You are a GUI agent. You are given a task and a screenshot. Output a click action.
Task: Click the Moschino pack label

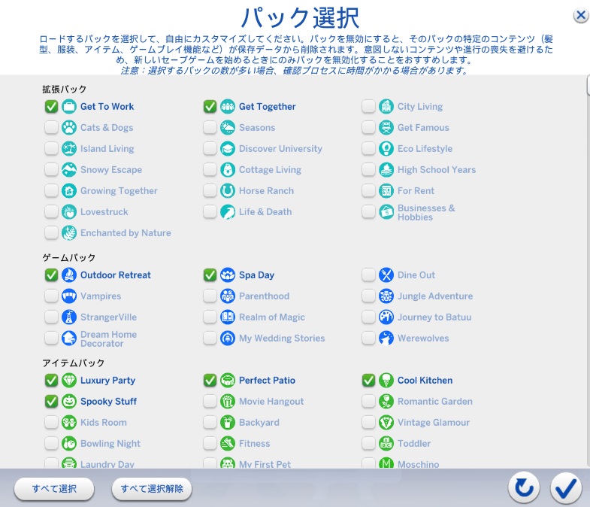pos(419,464)
